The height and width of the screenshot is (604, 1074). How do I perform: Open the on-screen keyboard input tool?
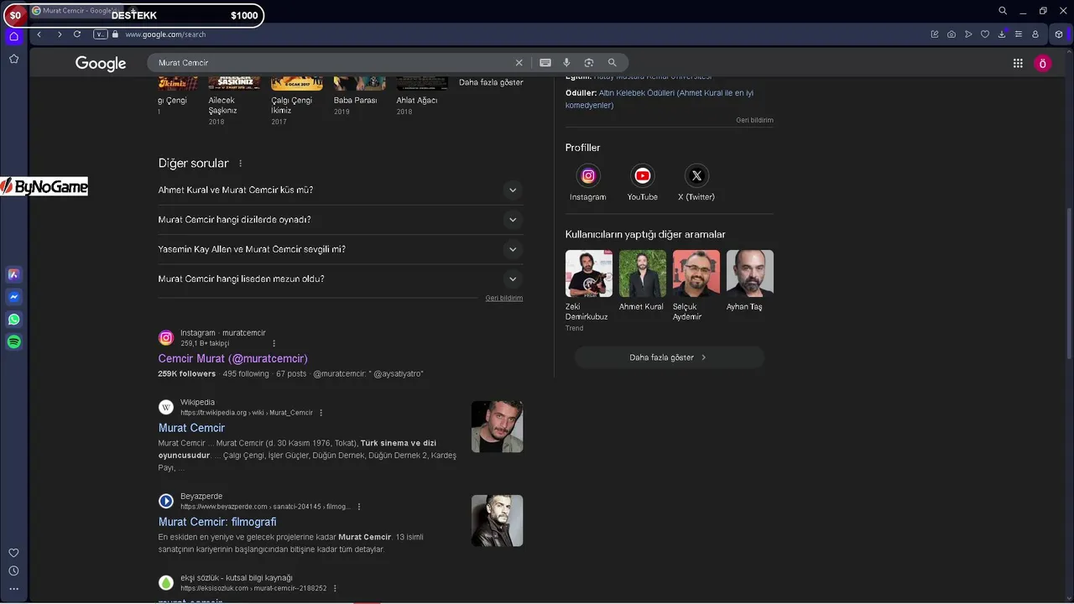click(x=545, y=63)
